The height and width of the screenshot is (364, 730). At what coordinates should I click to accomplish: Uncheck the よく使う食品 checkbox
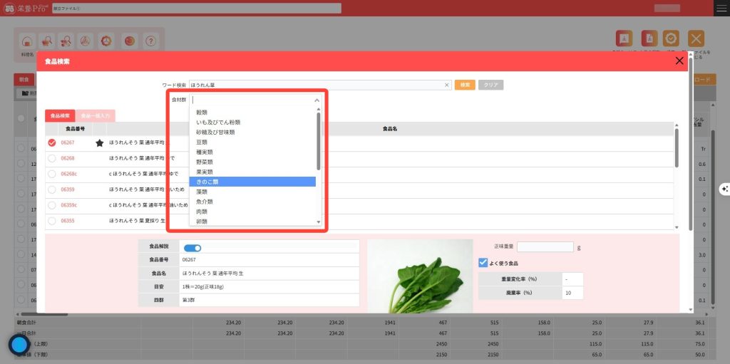point(484,263)
